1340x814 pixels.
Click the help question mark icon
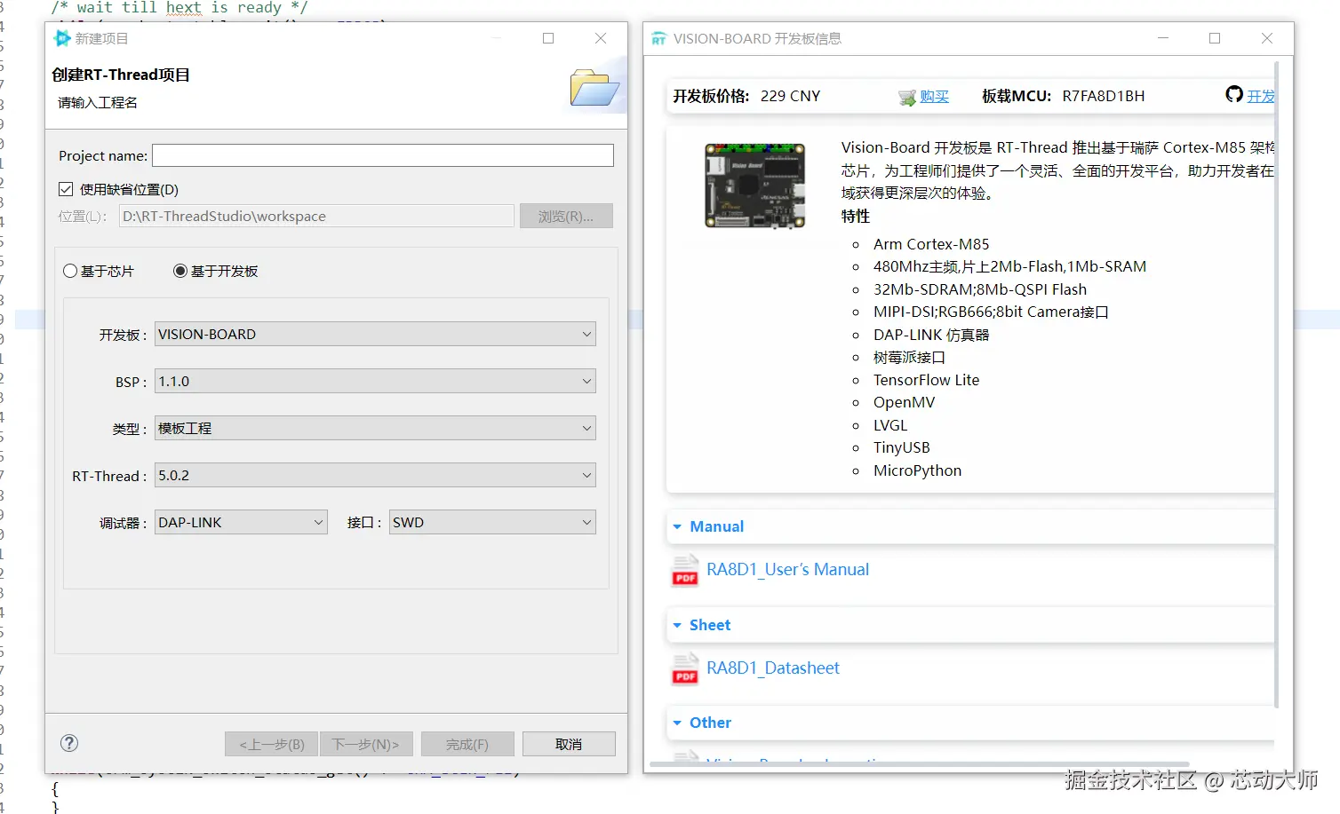(x=69, y=743)
